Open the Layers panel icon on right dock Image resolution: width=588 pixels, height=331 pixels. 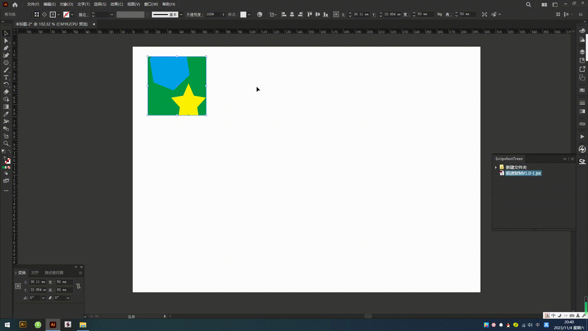coord(582,52)
